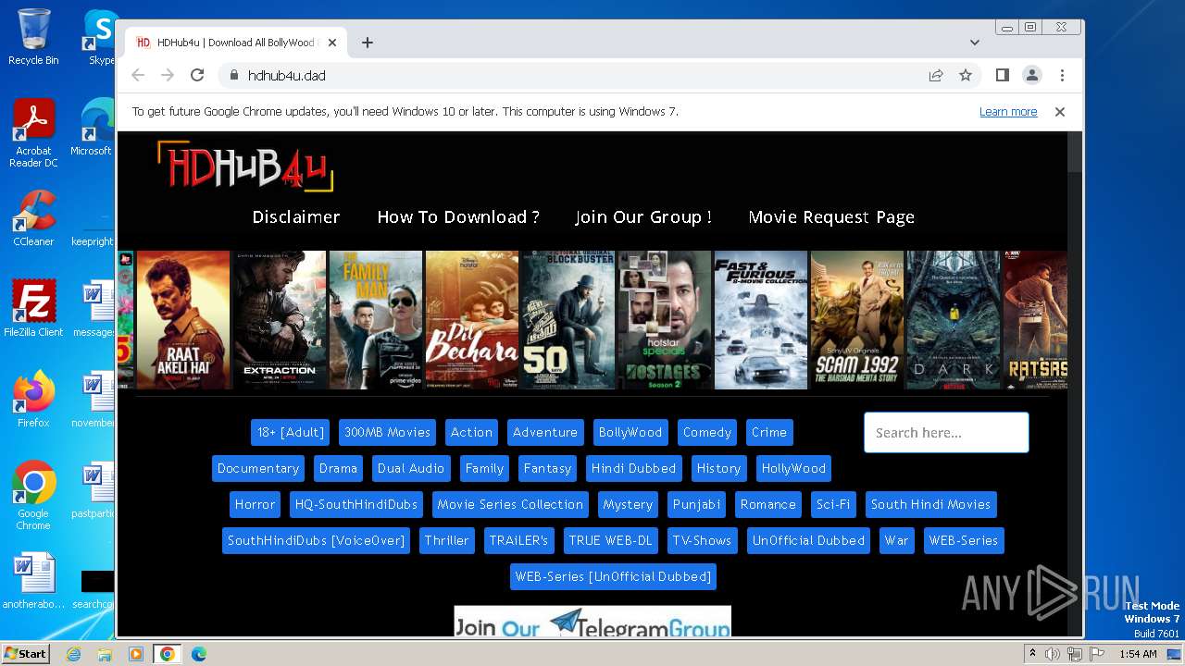The width and height of the screenshot is (1185, 666).
Task: Open Acrobat Reader DC desktop icon
Action: tap(33, 134)
